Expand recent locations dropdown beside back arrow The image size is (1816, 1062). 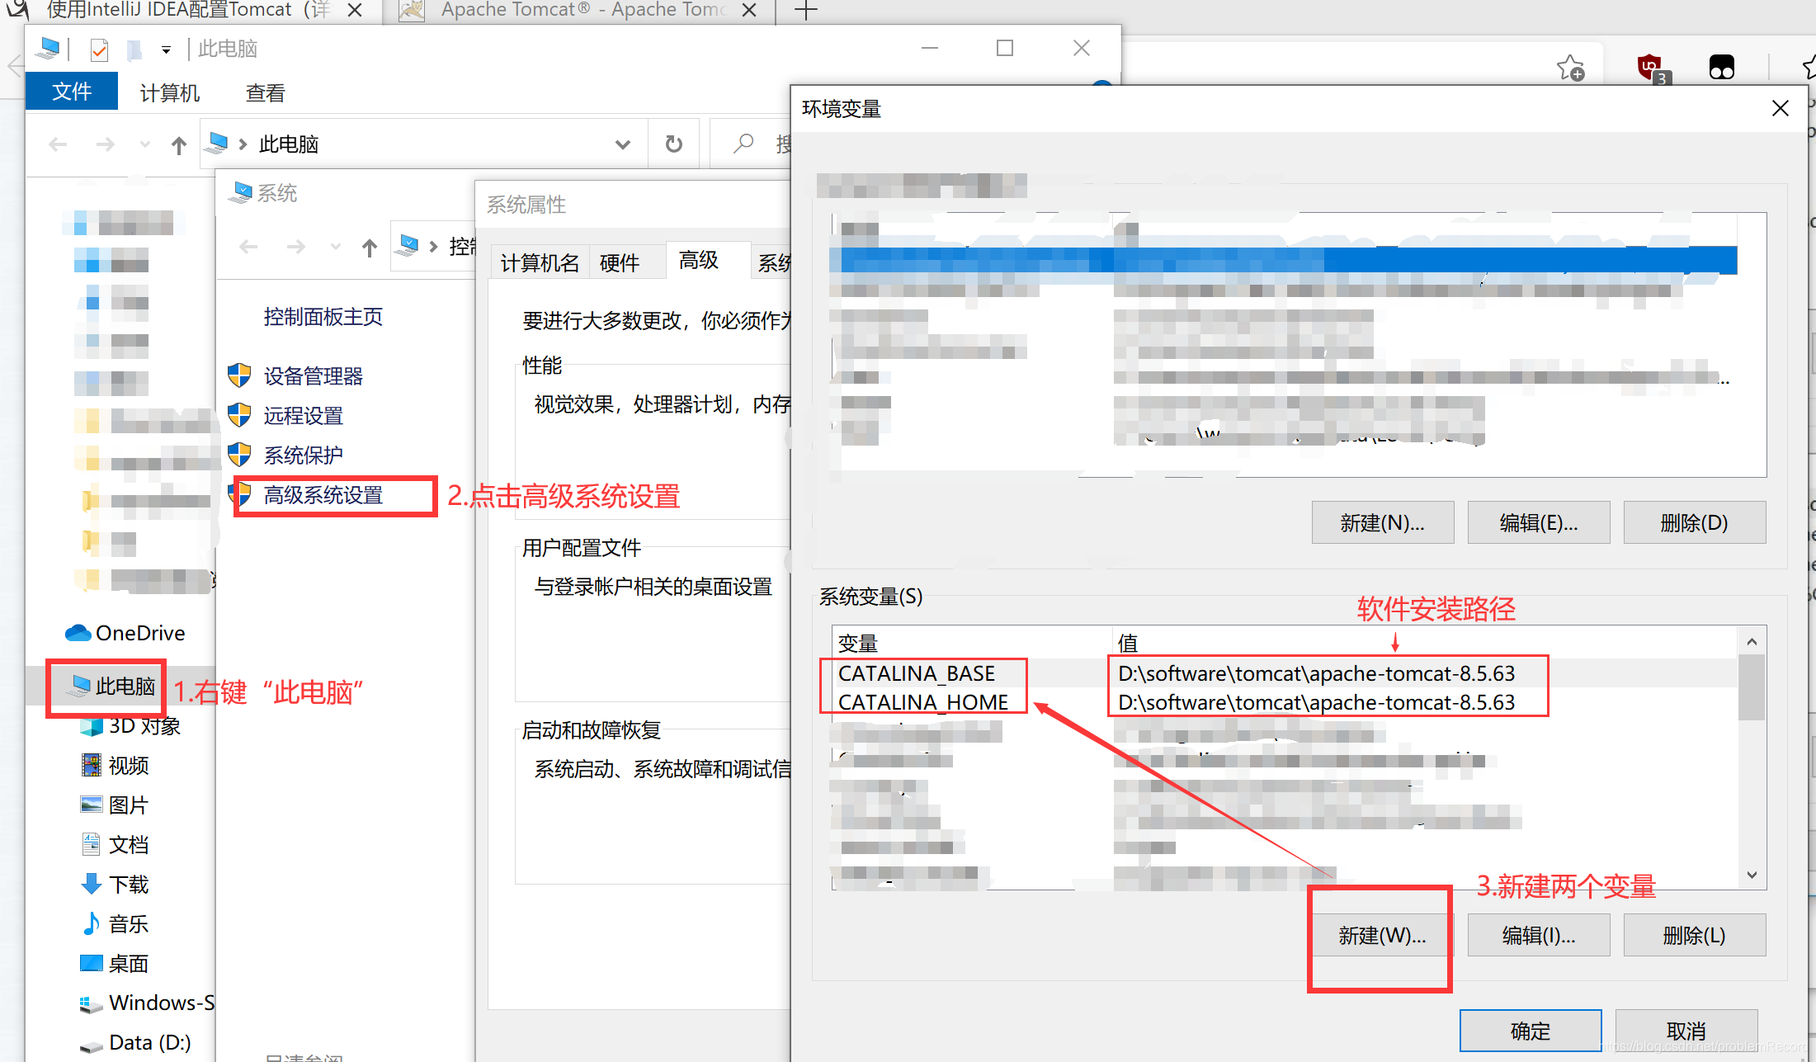(x=144, y=144)
